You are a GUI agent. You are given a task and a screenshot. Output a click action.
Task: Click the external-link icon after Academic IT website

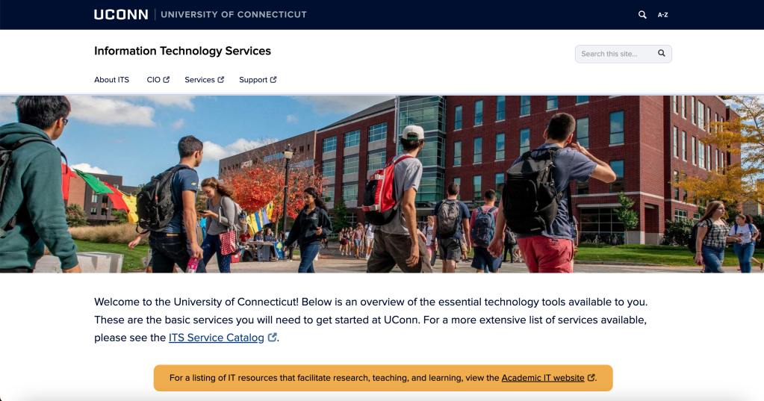[x=591, y=378]
